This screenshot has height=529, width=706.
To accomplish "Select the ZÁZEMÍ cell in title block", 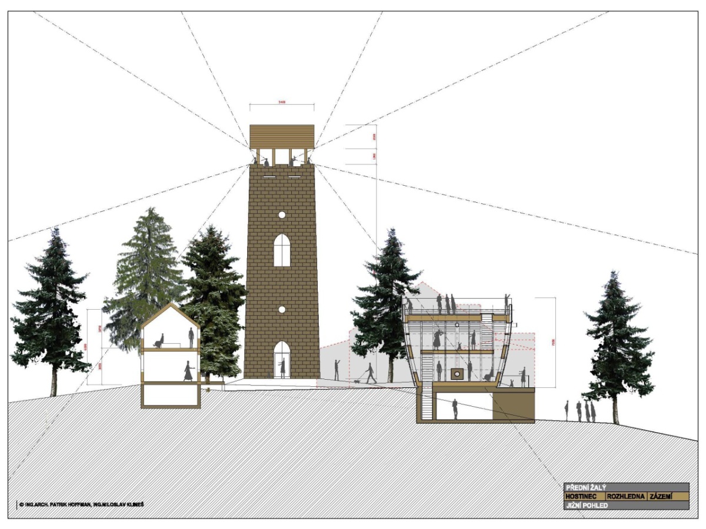I will click(668, 497).
